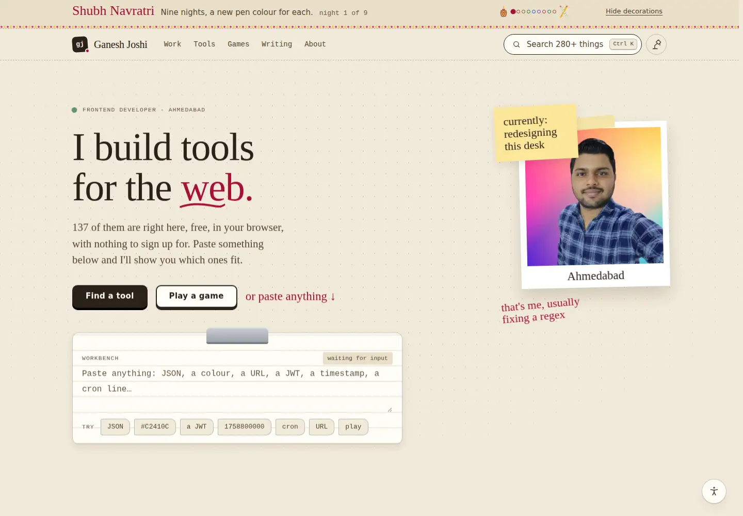Click the dandiya sticks icon

click(563, 11)
